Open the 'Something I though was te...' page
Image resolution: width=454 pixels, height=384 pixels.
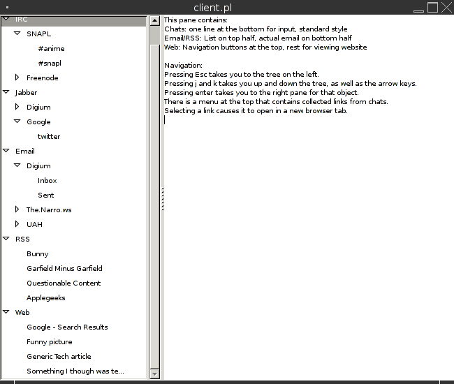[75, 371]
